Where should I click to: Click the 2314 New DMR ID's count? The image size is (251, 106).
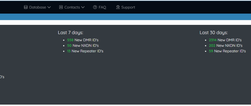pos(225,40)
